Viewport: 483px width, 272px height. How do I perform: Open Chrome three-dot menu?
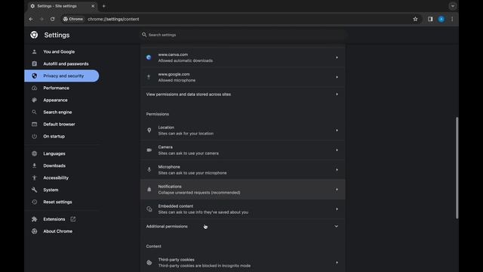pyautogui.click(x=452, y=19)
